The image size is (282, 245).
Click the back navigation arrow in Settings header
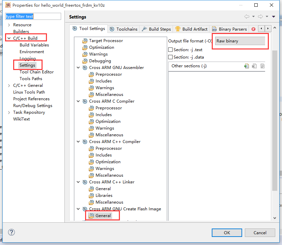247,16
